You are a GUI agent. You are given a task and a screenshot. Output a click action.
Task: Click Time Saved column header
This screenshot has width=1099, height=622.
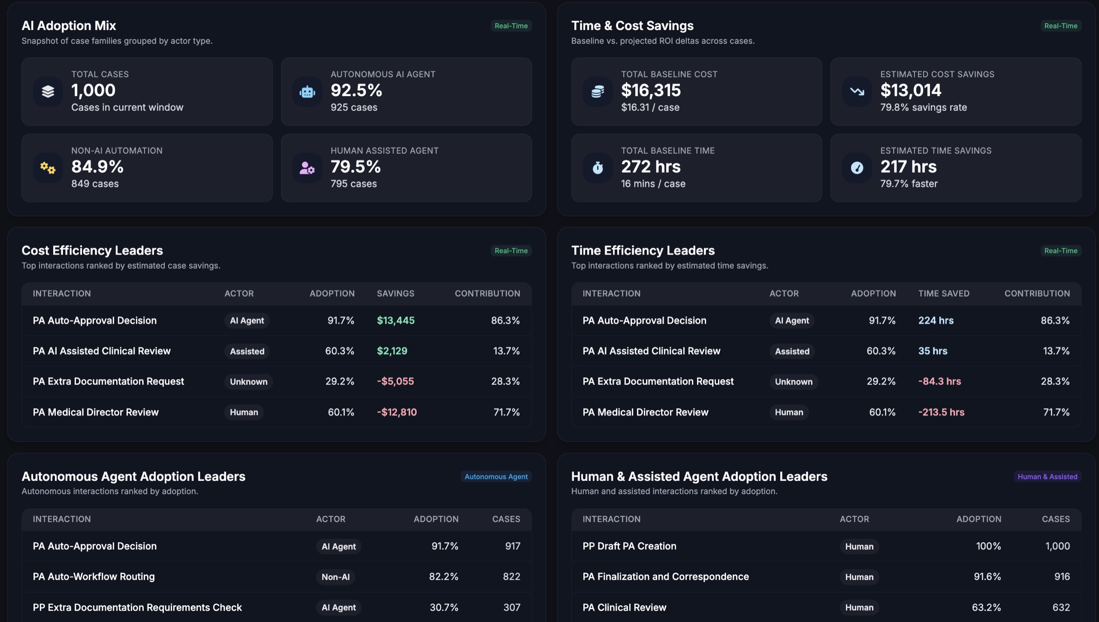click(x=944, y=294)
